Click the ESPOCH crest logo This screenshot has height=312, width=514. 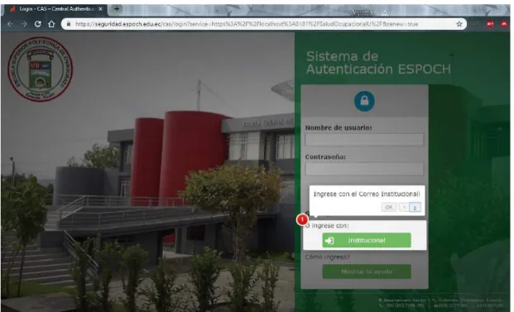coord(40,69)
